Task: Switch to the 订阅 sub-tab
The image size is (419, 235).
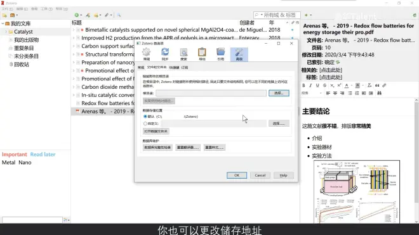Action: coord(185,68)
